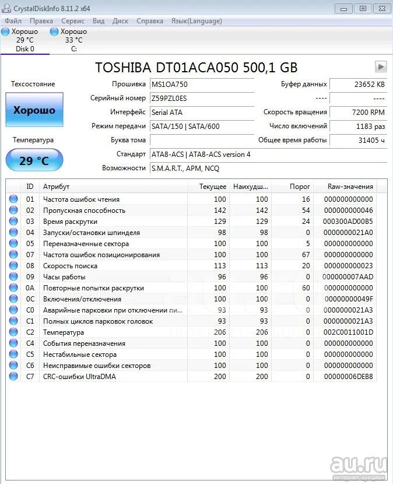Click status icon of Аварийные парковки row
Image resolution: width=393 pixels, height=484 pixels.
pyautogui.click(x=13, y=310)
